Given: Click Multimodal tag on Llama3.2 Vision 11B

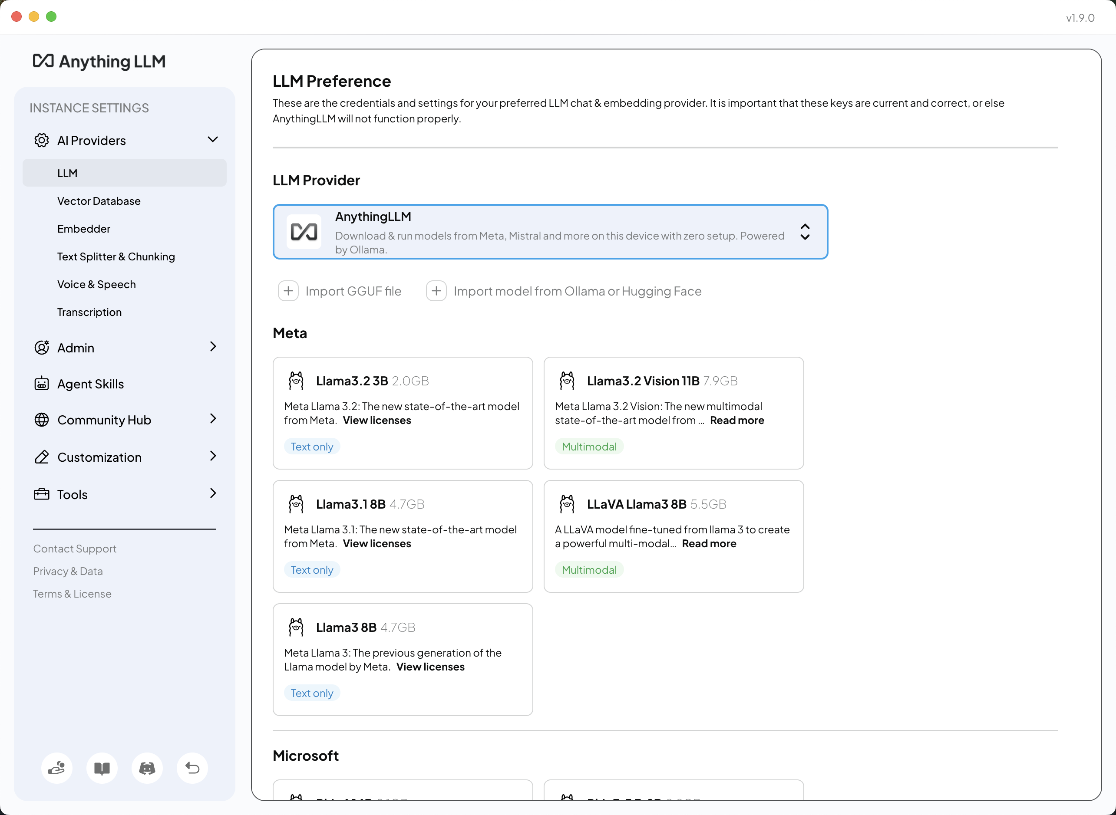Looking at the screenshot, I should click(x=589, y=447).
